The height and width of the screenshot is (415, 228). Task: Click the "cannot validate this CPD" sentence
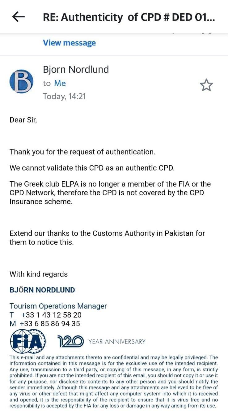(92, 168)
